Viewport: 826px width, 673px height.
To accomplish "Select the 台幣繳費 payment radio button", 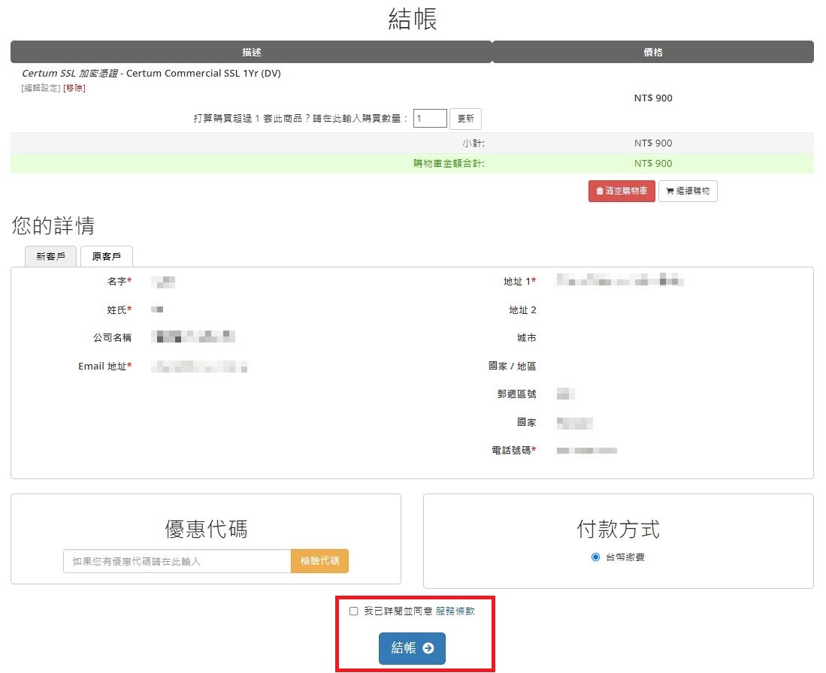I will pyautogui.click(x=595, y=557).
